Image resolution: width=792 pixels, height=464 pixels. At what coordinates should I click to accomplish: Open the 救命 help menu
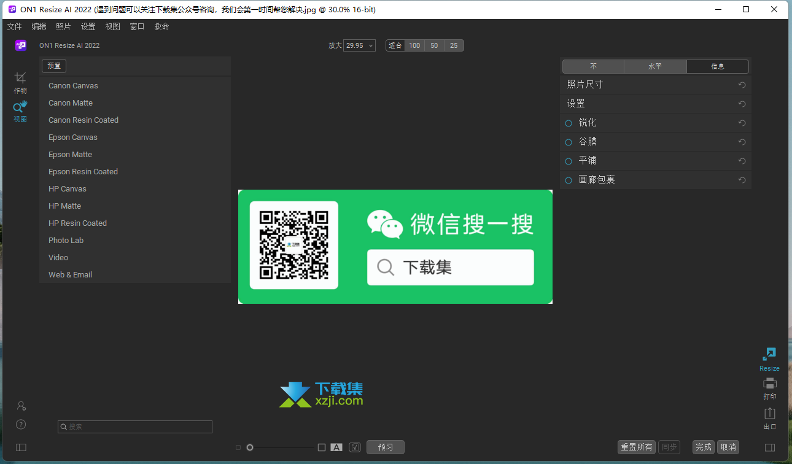point(161,26)
